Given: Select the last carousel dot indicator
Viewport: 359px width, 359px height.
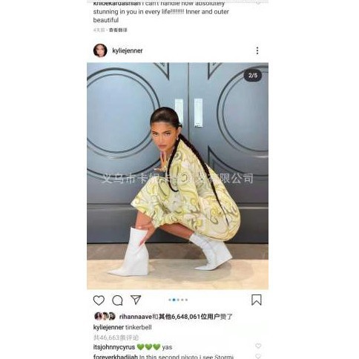Looking at the screenshot, I should click(186, 300).
